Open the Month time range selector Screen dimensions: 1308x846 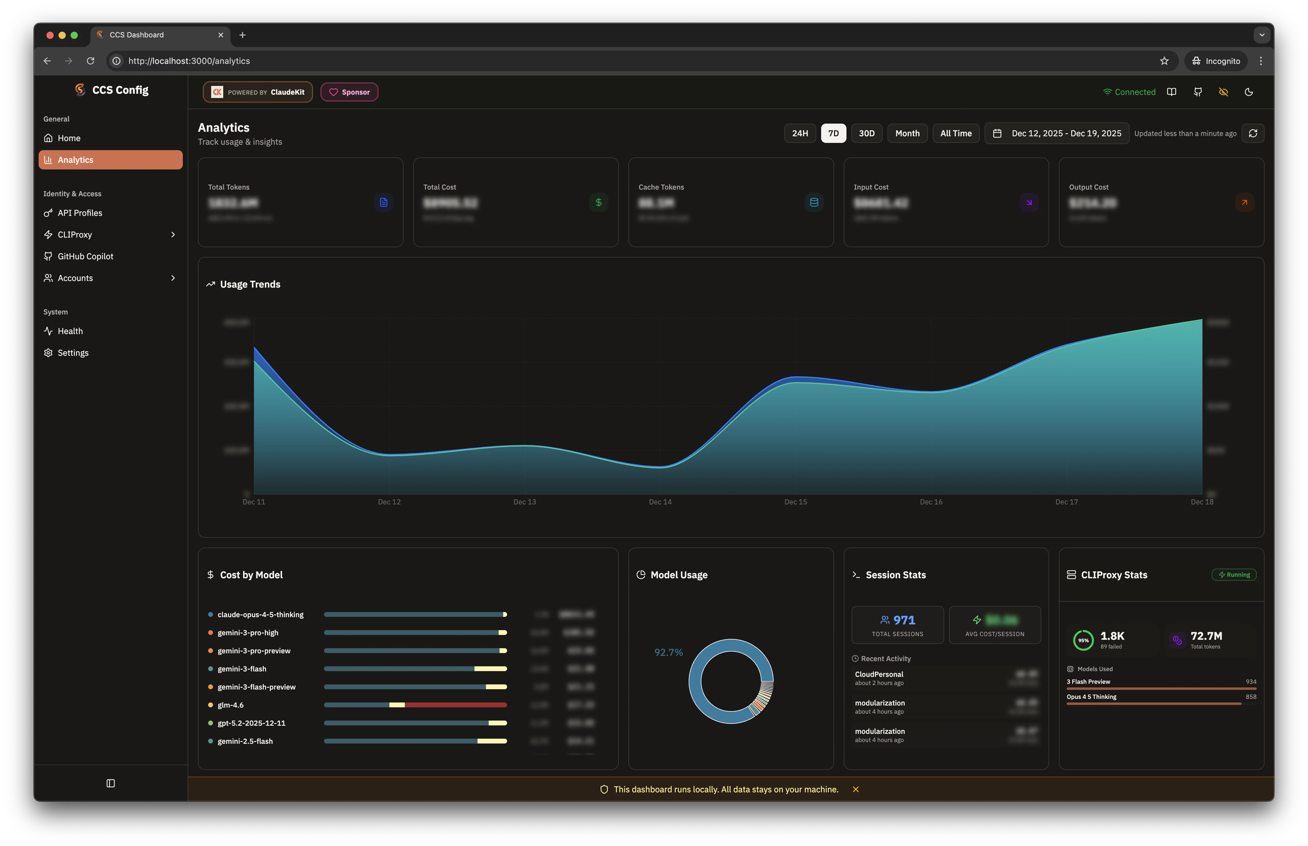[x=907, y=133]
